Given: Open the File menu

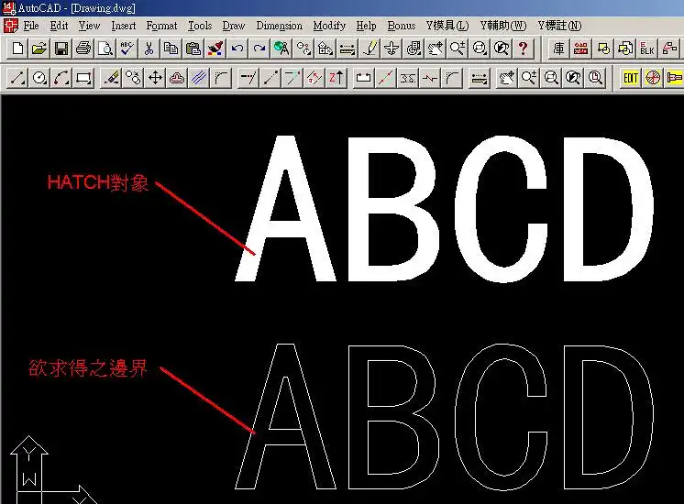Looking at the screenshot, I should [x=31, y=26].
